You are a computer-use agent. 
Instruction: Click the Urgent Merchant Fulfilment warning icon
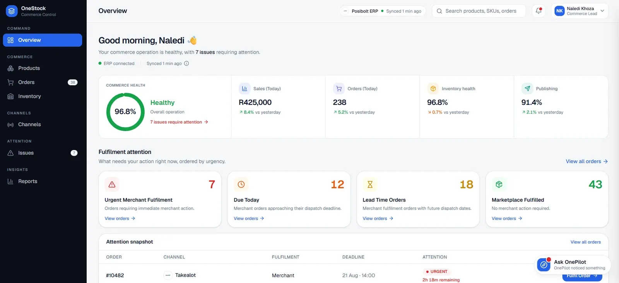click(x=112, y=184)
